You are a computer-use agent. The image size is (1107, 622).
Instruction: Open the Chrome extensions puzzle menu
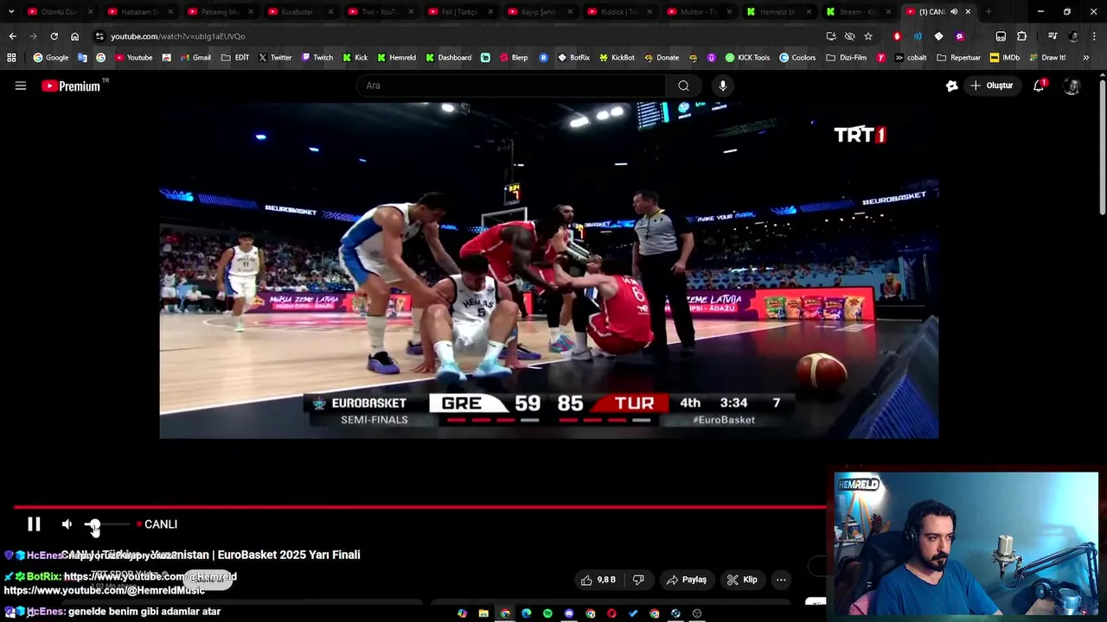click(1021, 36)
